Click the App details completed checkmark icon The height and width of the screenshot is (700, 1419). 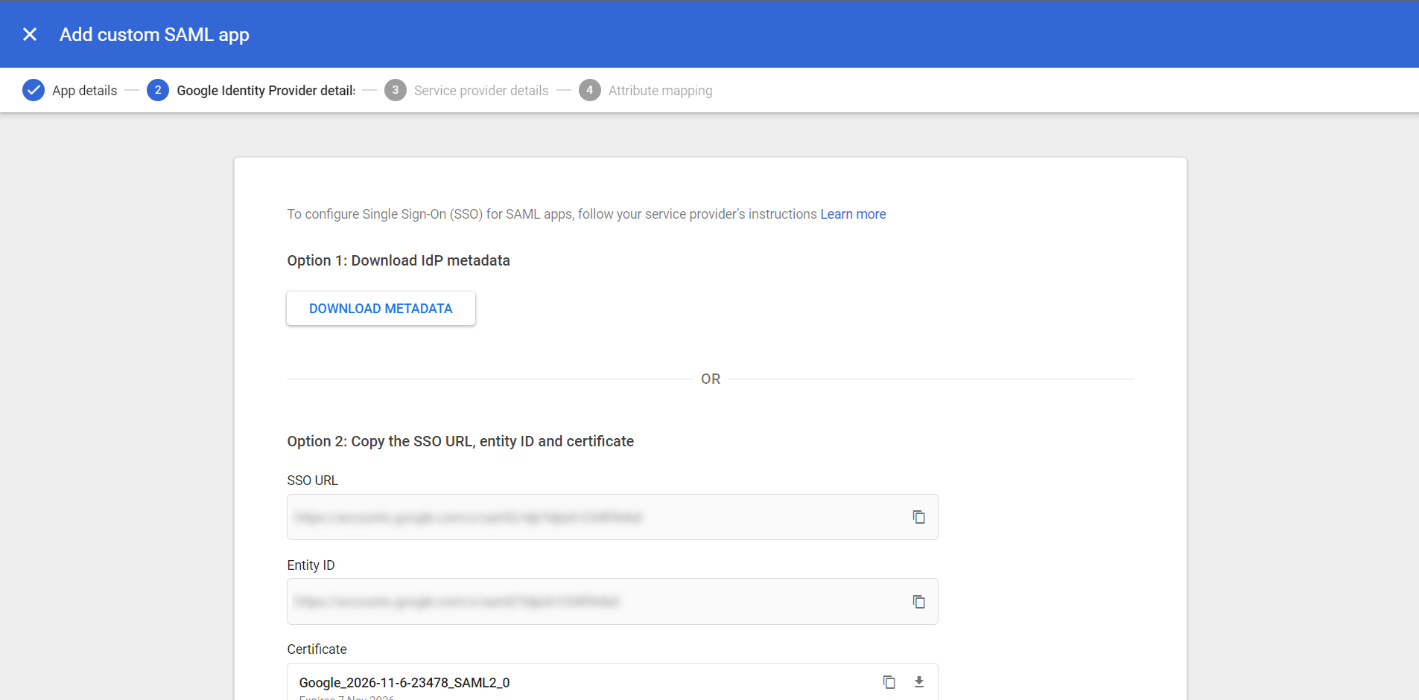[x=34, y=90]
